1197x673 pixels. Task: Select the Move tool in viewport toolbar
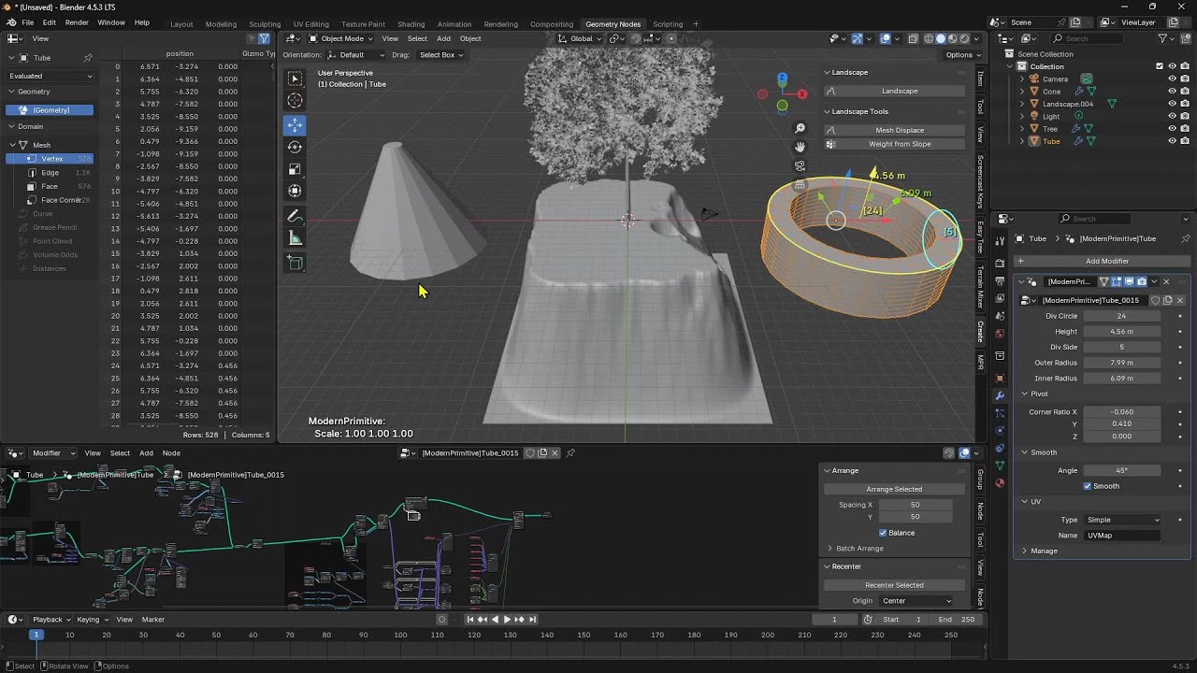click(x=295, y=124)
